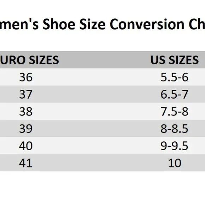Select the US size 8-8.5 value
205x205 pixels.
[174, 129]
